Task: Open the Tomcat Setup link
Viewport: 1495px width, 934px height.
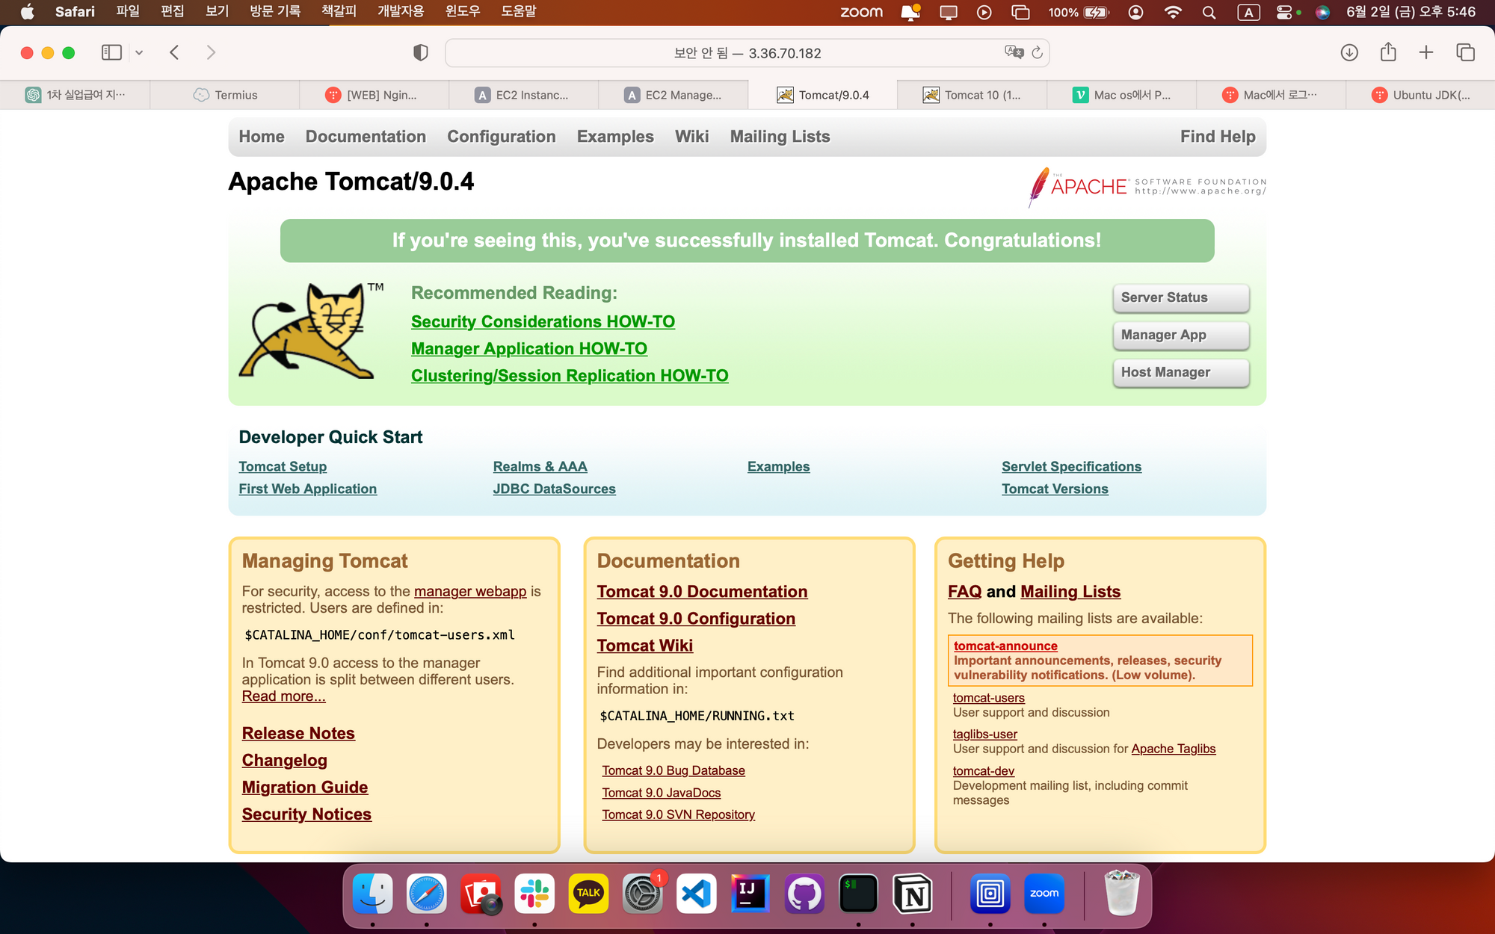Action: click(x=283, y=466)
